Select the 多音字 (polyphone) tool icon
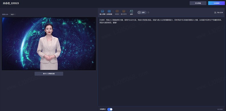226x111 pixels. point(117,11)
